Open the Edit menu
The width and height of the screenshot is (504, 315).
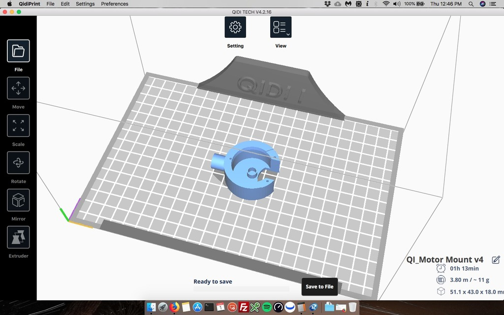pos(65,4)
